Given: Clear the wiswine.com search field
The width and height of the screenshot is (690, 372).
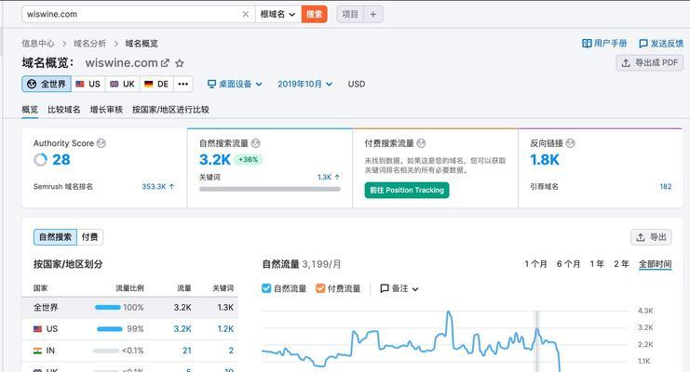Looking at the screenshot, I should click(246, 14).
